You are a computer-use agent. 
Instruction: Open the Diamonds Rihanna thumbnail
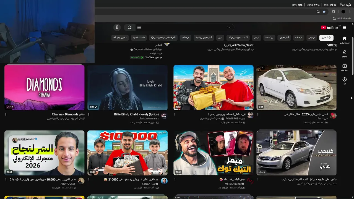[x=45, y=88]
